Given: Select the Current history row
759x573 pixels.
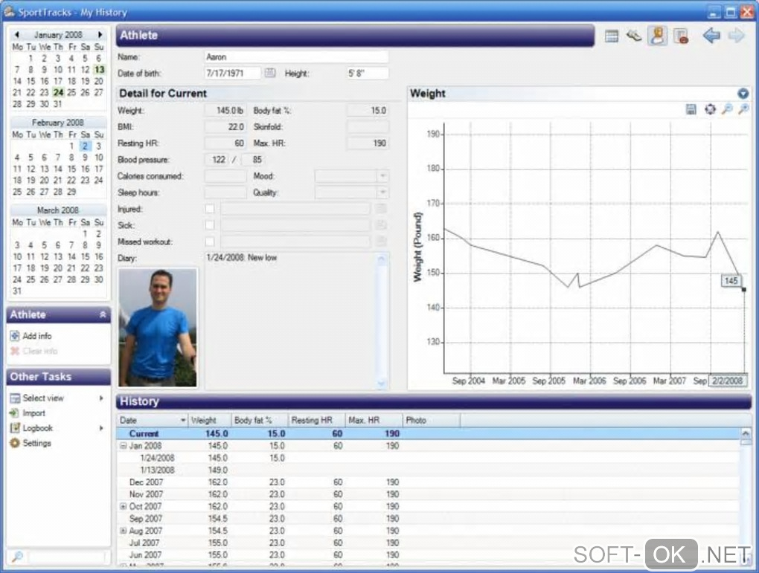Looking at the screenshot, I should pyautogui.click(x=428, y=434).
